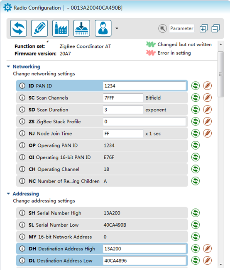This screenshot has height=270, width=230.
Task: Refresh the ZS ZigBee Stack Profile parameter
Action: coord(196,121)
